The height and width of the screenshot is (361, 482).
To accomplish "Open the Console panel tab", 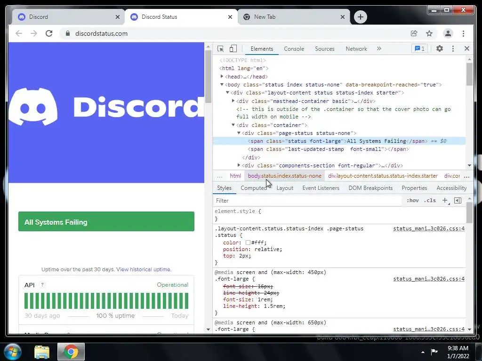I will pos(294,49).
